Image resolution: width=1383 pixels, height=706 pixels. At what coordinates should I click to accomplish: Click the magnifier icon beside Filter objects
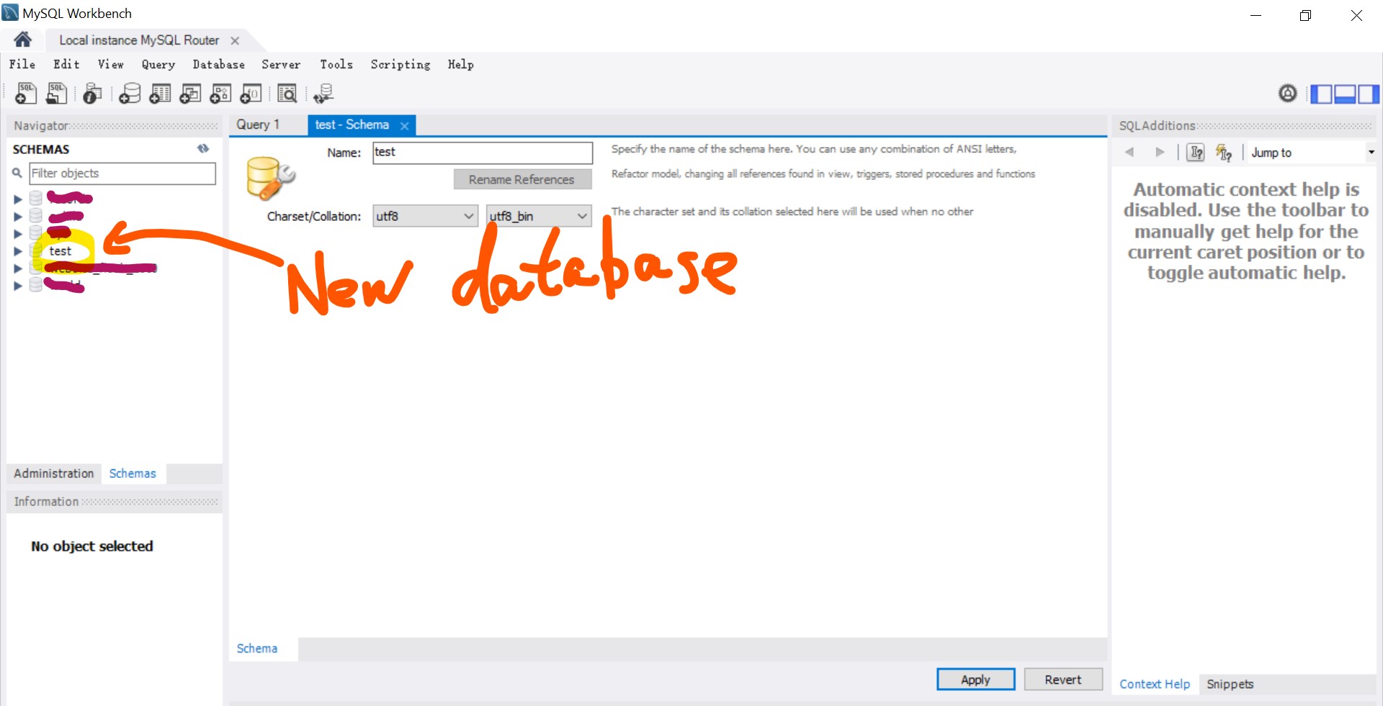pos(17,173)
